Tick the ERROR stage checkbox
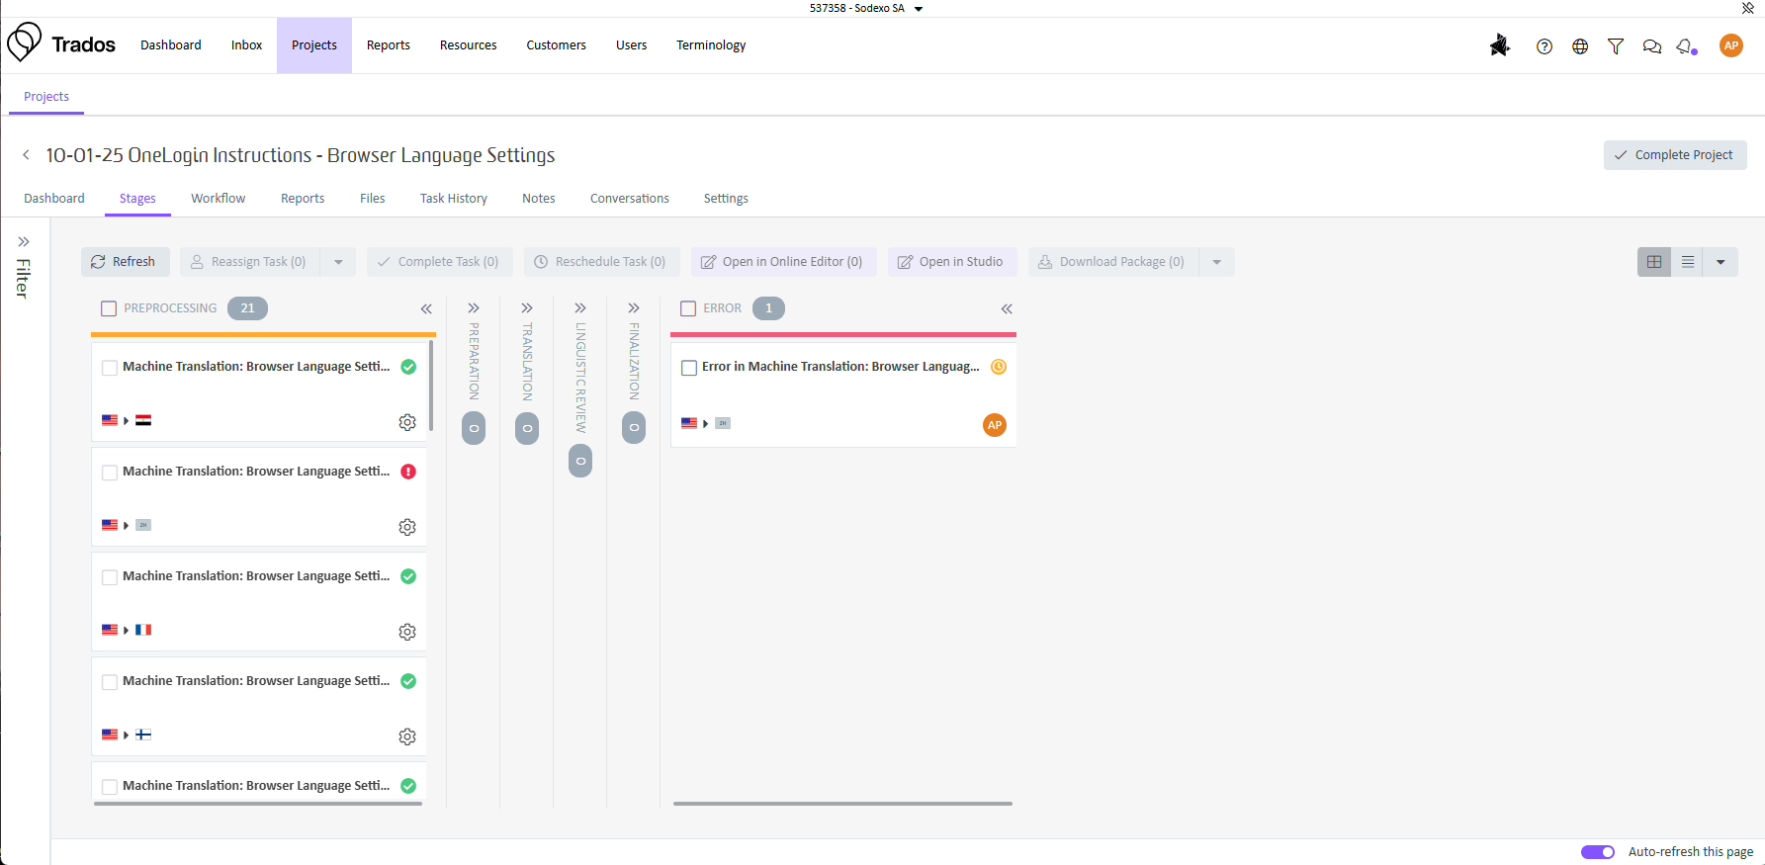Viewport: 1765px width, 865px height. tap(688, 308)
